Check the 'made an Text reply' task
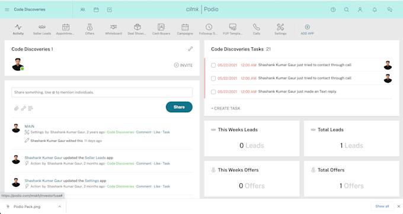Screen dimensions: 403x214 213,92
